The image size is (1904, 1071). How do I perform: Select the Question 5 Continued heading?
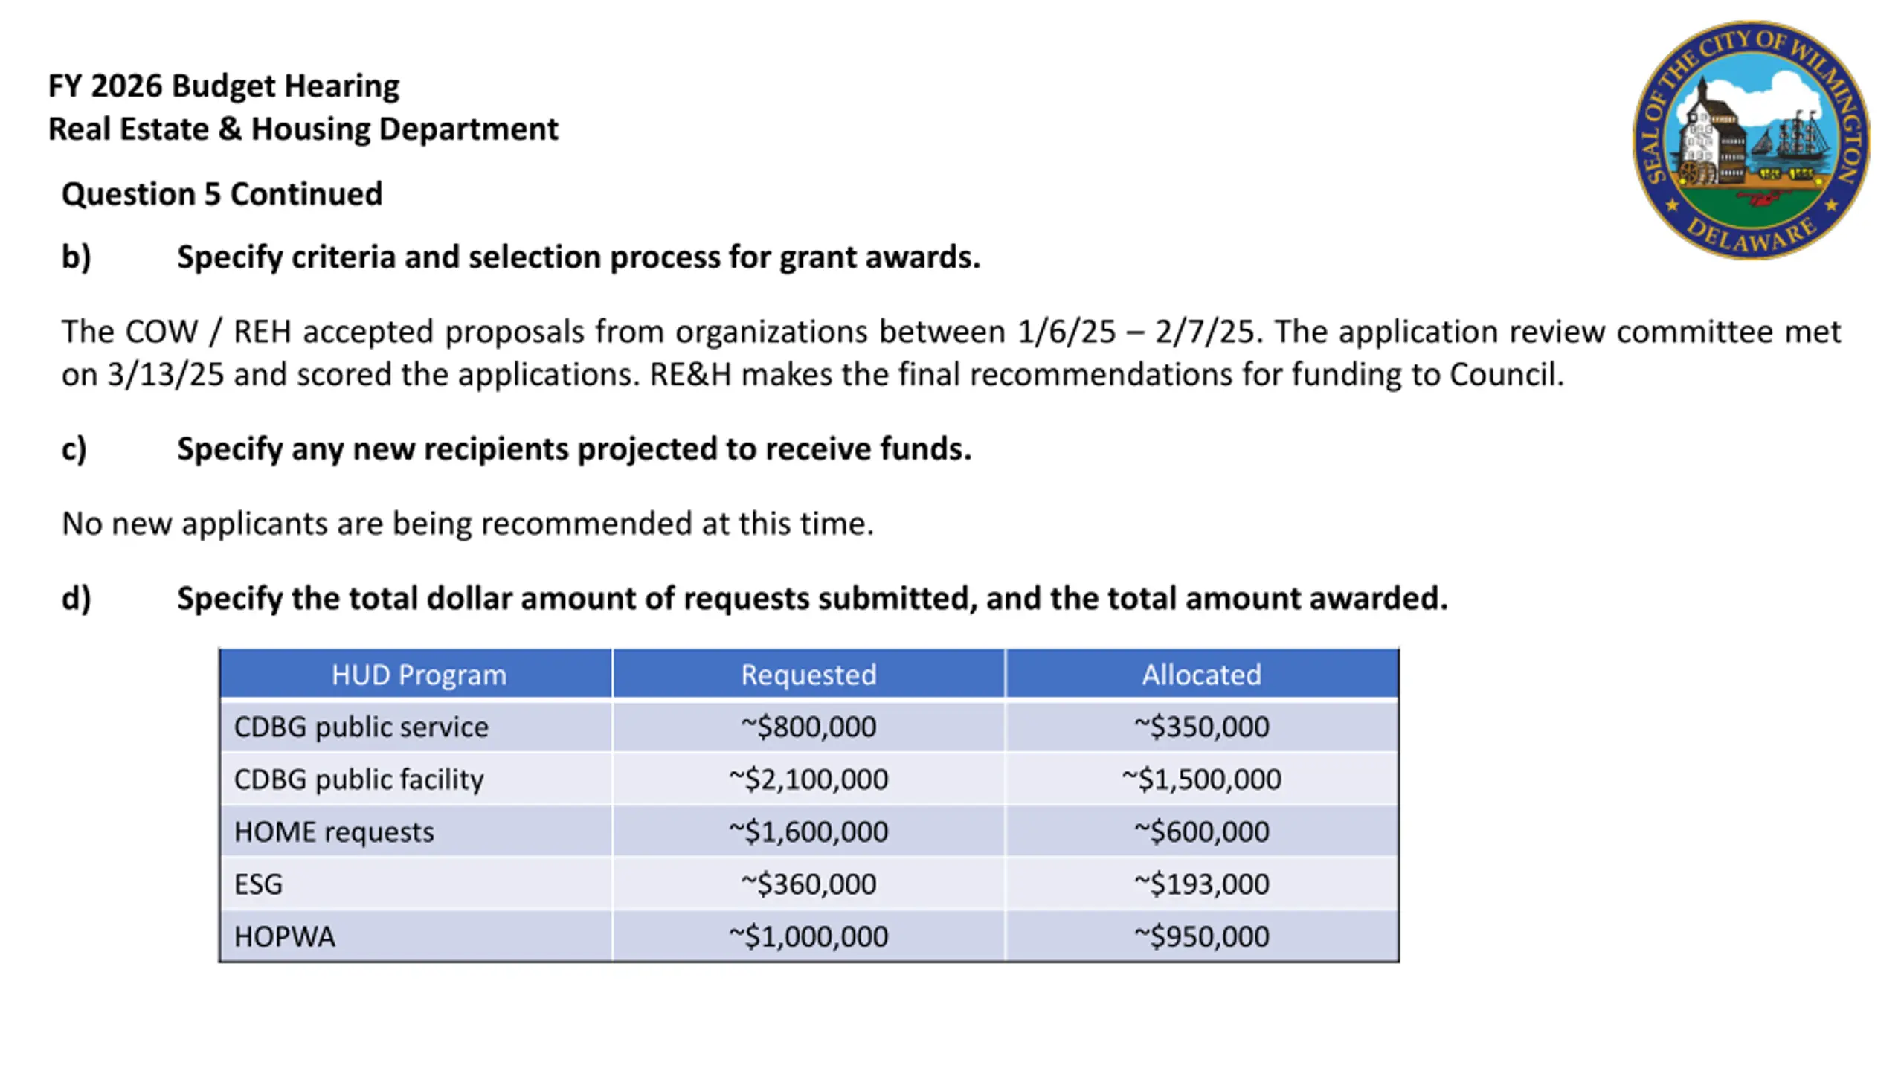tap(222, 194)
